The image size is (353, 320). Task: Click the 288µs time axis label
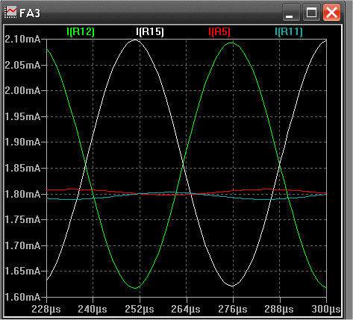tap(279, 310)
